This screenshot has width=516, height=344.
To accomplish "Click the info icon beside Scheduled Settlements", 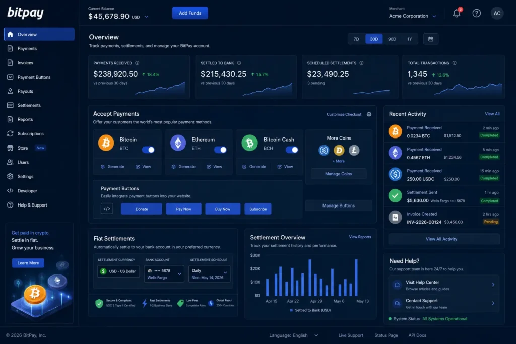I will [x=361, y=63].
